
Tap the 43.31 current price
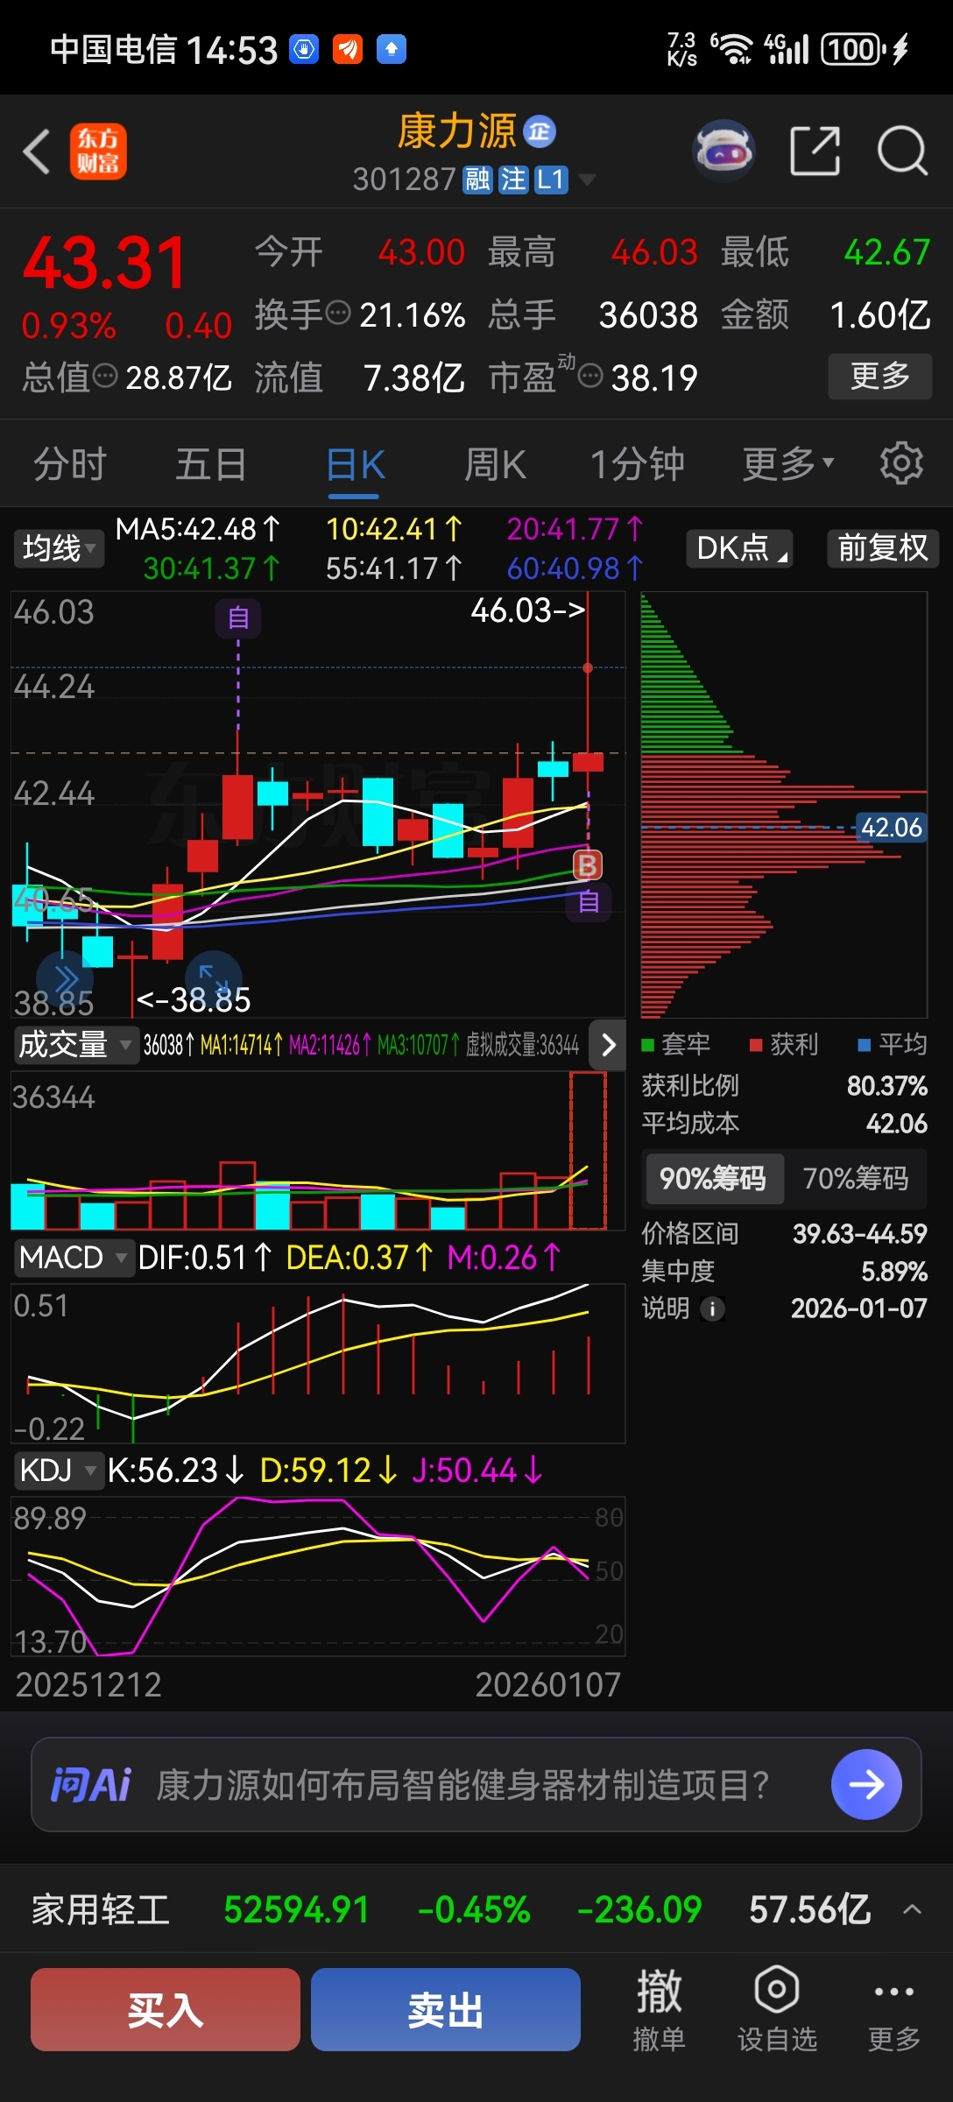[x=104, y=263]
